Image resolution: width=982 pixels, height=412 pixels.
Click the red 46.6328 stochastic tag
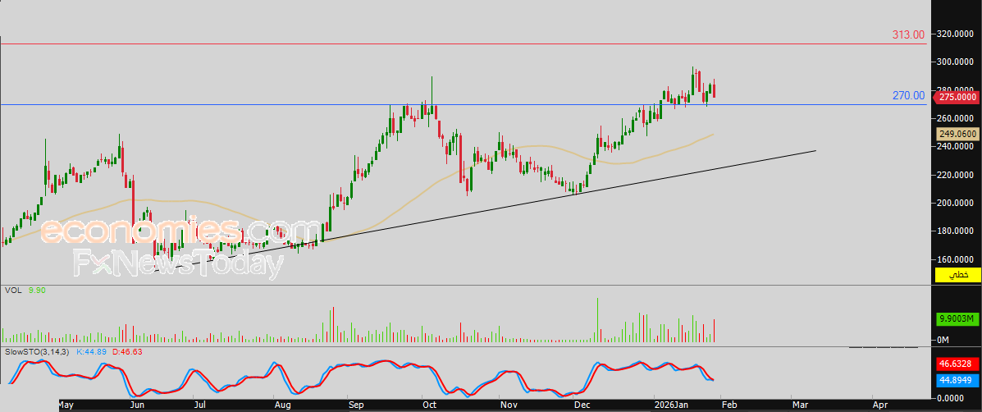957,362
